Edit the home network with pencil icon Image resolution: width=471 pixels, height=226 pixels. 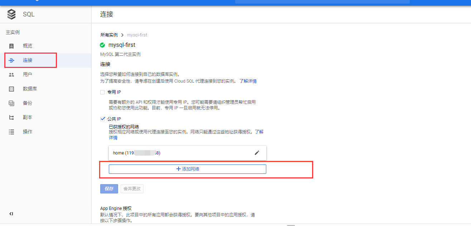coord(257,153)
